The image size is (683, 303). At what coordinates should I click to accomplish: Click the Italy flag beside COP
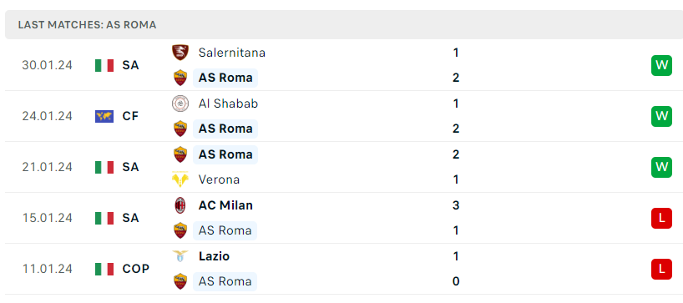click(104, 269)
